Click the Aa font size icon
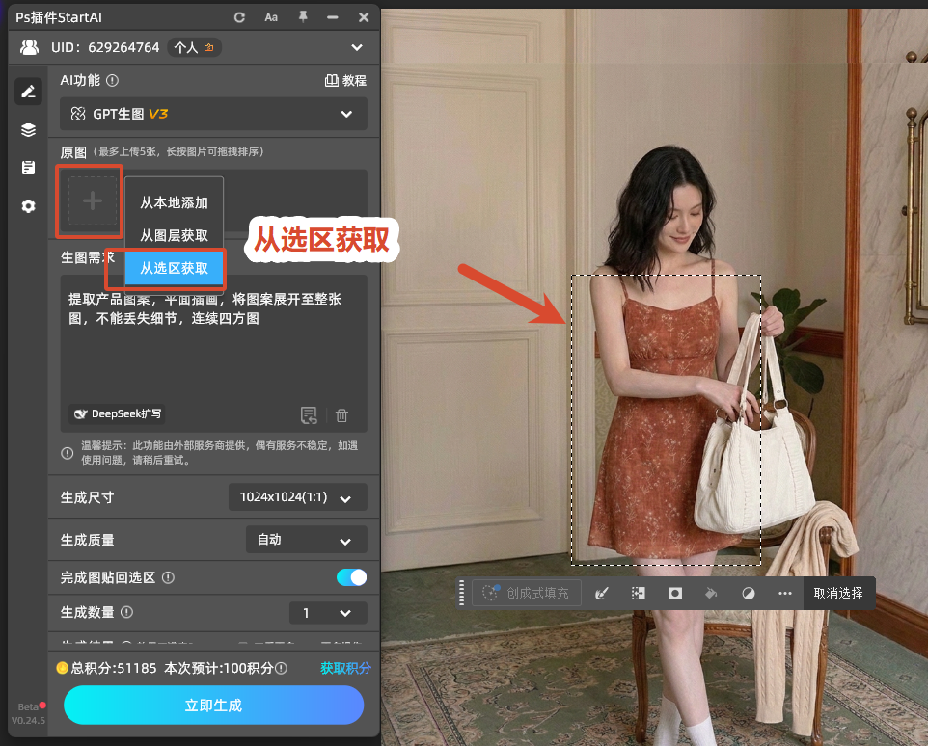The height and width of the screenshot is (746, 928). (x=271, y=17)
